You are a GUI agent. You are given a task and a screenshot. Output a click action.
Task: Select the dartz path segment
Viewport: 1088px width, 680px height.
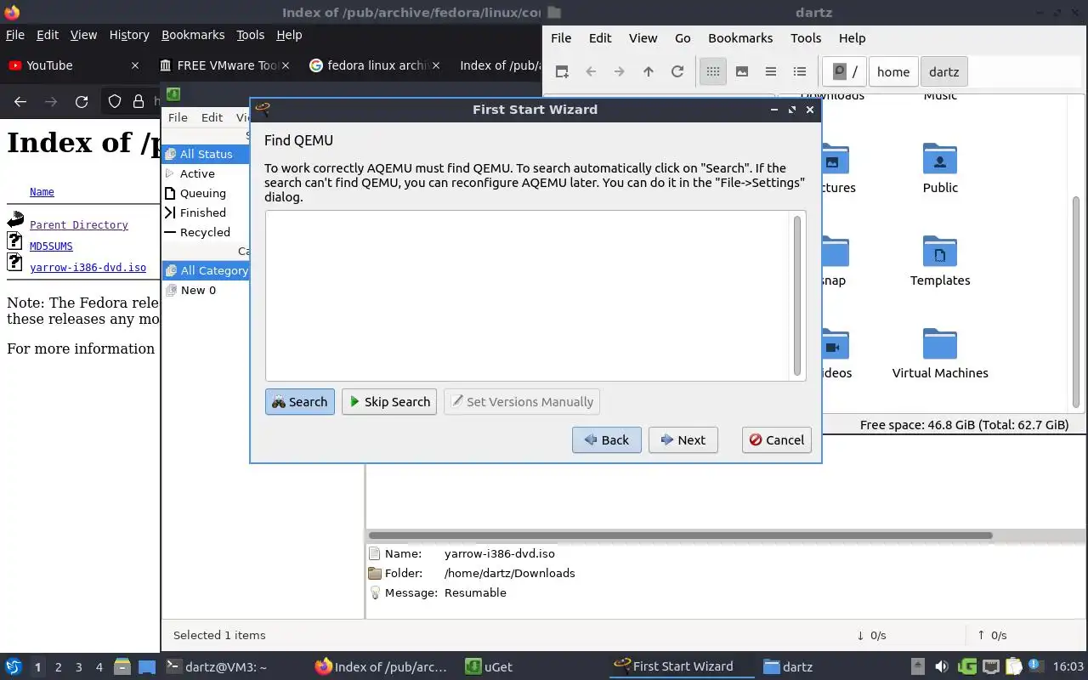tap(944, 72)
